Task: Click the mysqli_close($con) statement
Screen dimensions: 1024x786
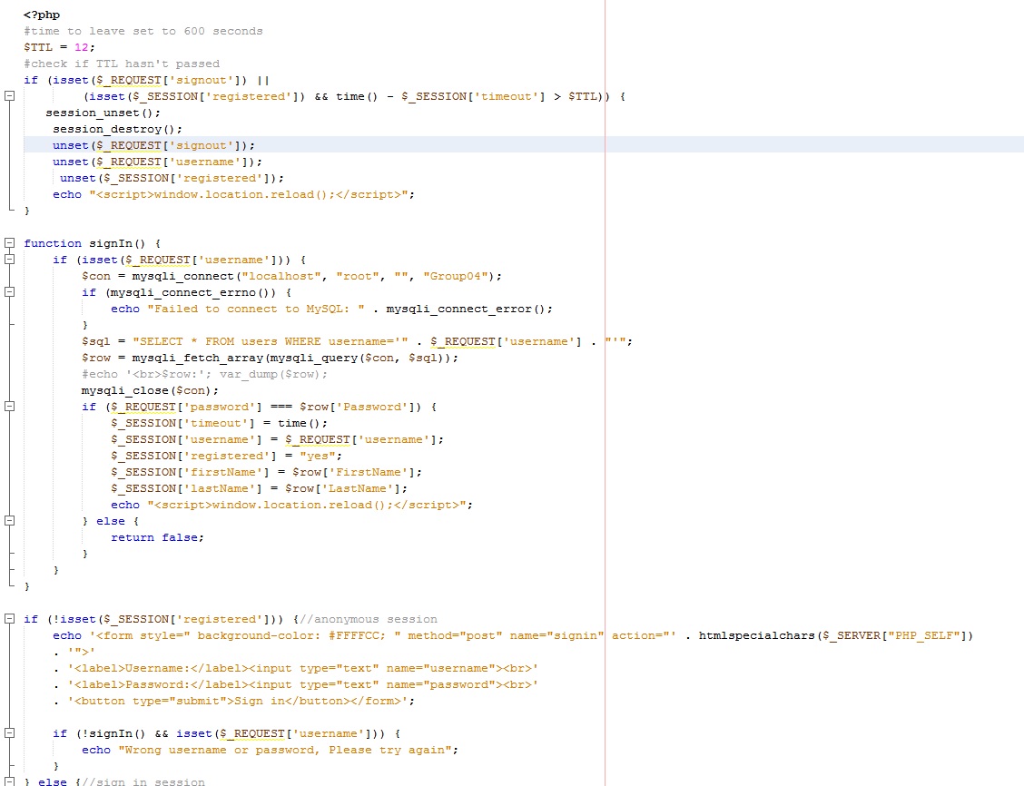Action: pyautogui.click(x=150, y=390)
